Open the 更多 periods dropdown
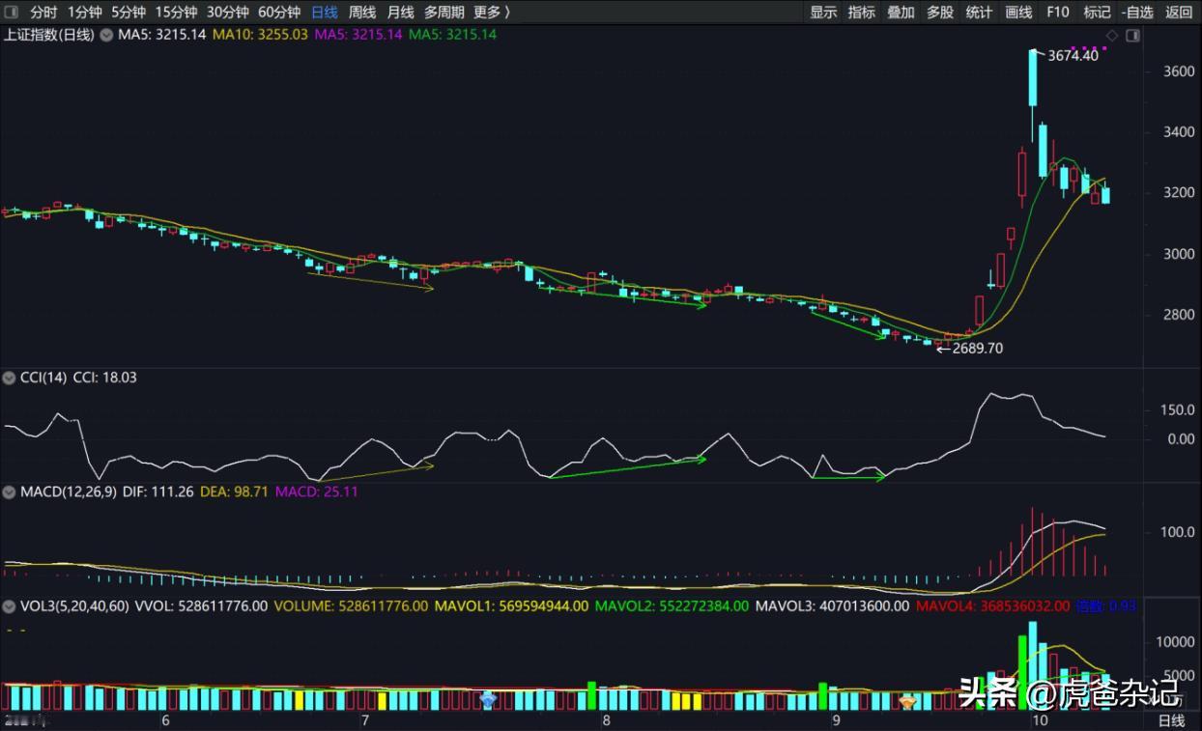Screen dimensions: 1202x731 coord(491,12)
